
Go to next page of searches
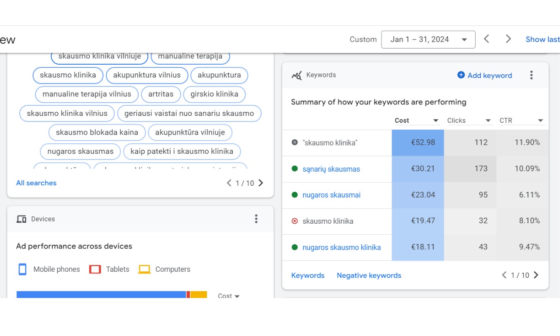(x=261, y=183)
